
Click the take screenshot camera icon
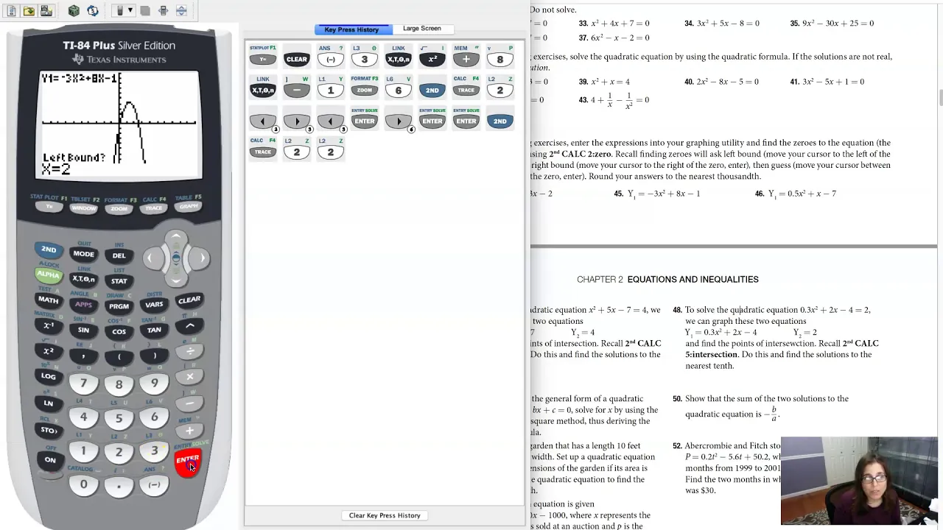tap(46, 10)
